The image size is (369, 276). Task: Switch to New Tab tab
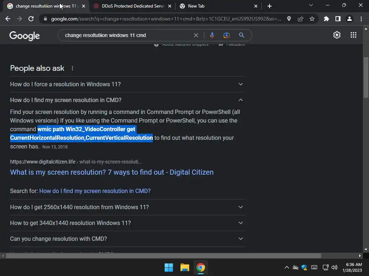219,6
